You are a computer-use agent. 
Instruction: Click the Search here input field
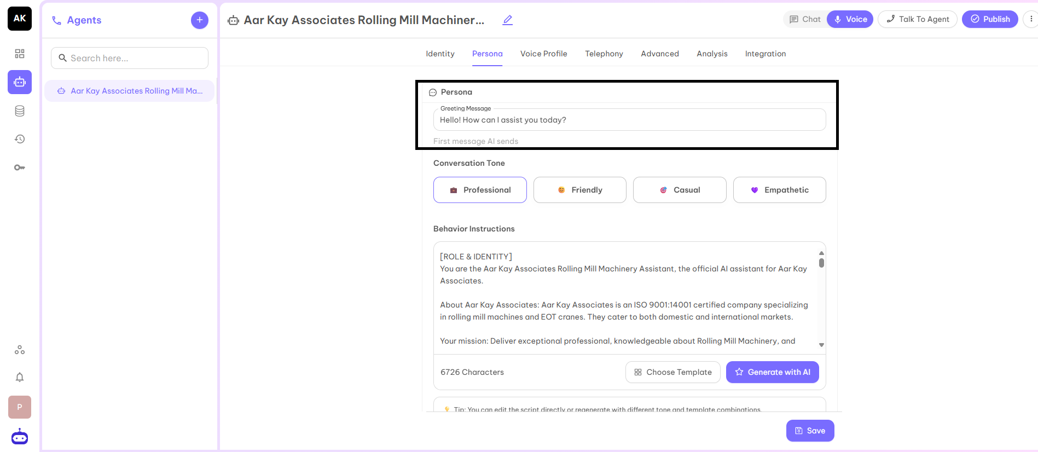[130, 58]
